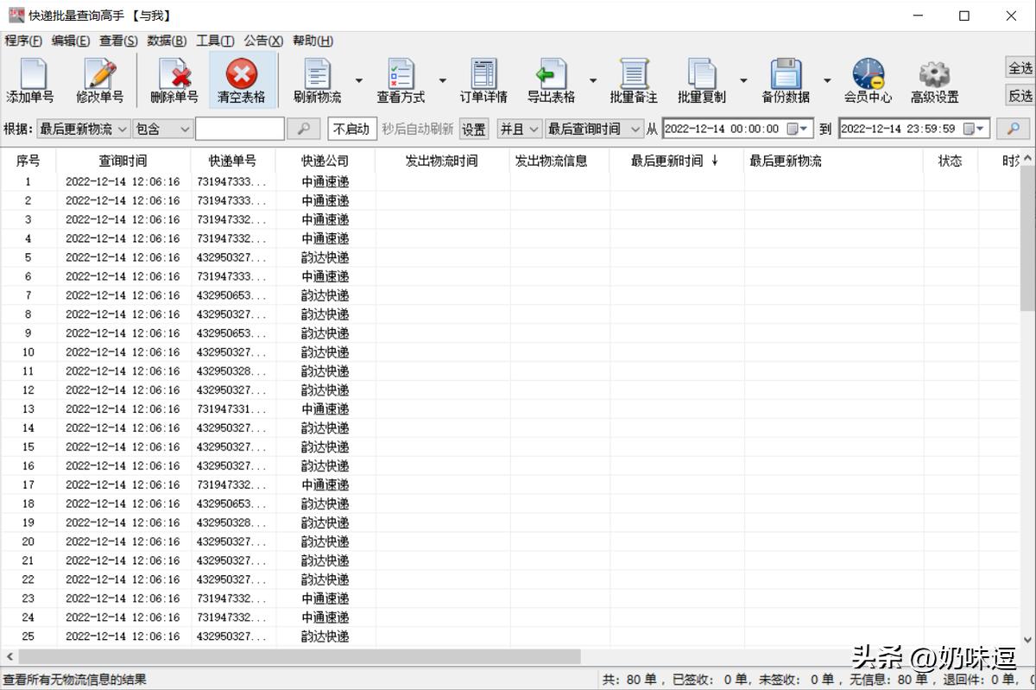Click the search magnifier beside the filter box

coord(305,128)
